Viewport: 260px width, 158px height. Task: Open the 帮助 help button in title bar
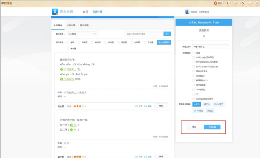click(218, 3)
